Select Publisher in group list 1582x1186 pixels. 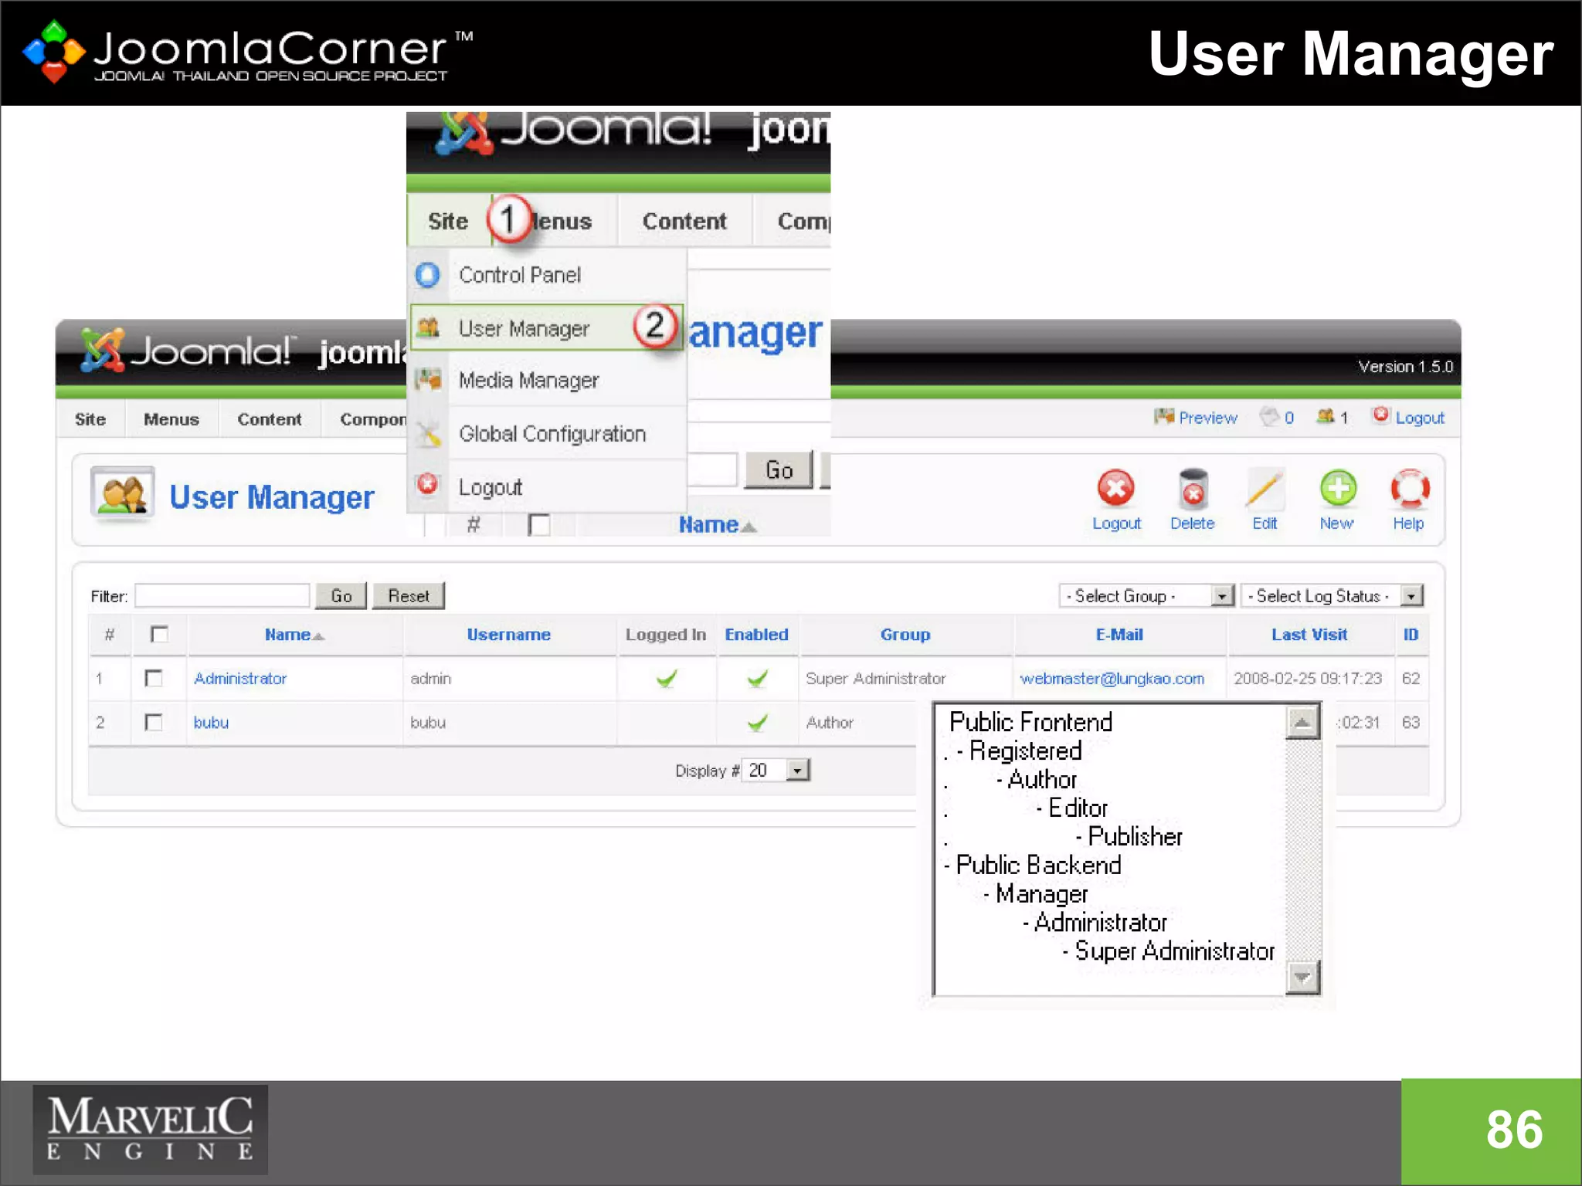[x=1135, y=836]
